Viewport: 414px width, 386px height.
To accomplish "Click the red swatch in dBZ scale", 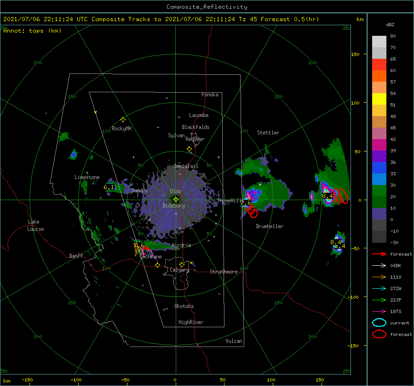I will 379,65.
